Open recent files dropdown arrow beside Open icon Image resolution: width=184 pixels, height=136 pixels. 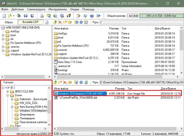[13, 16]
